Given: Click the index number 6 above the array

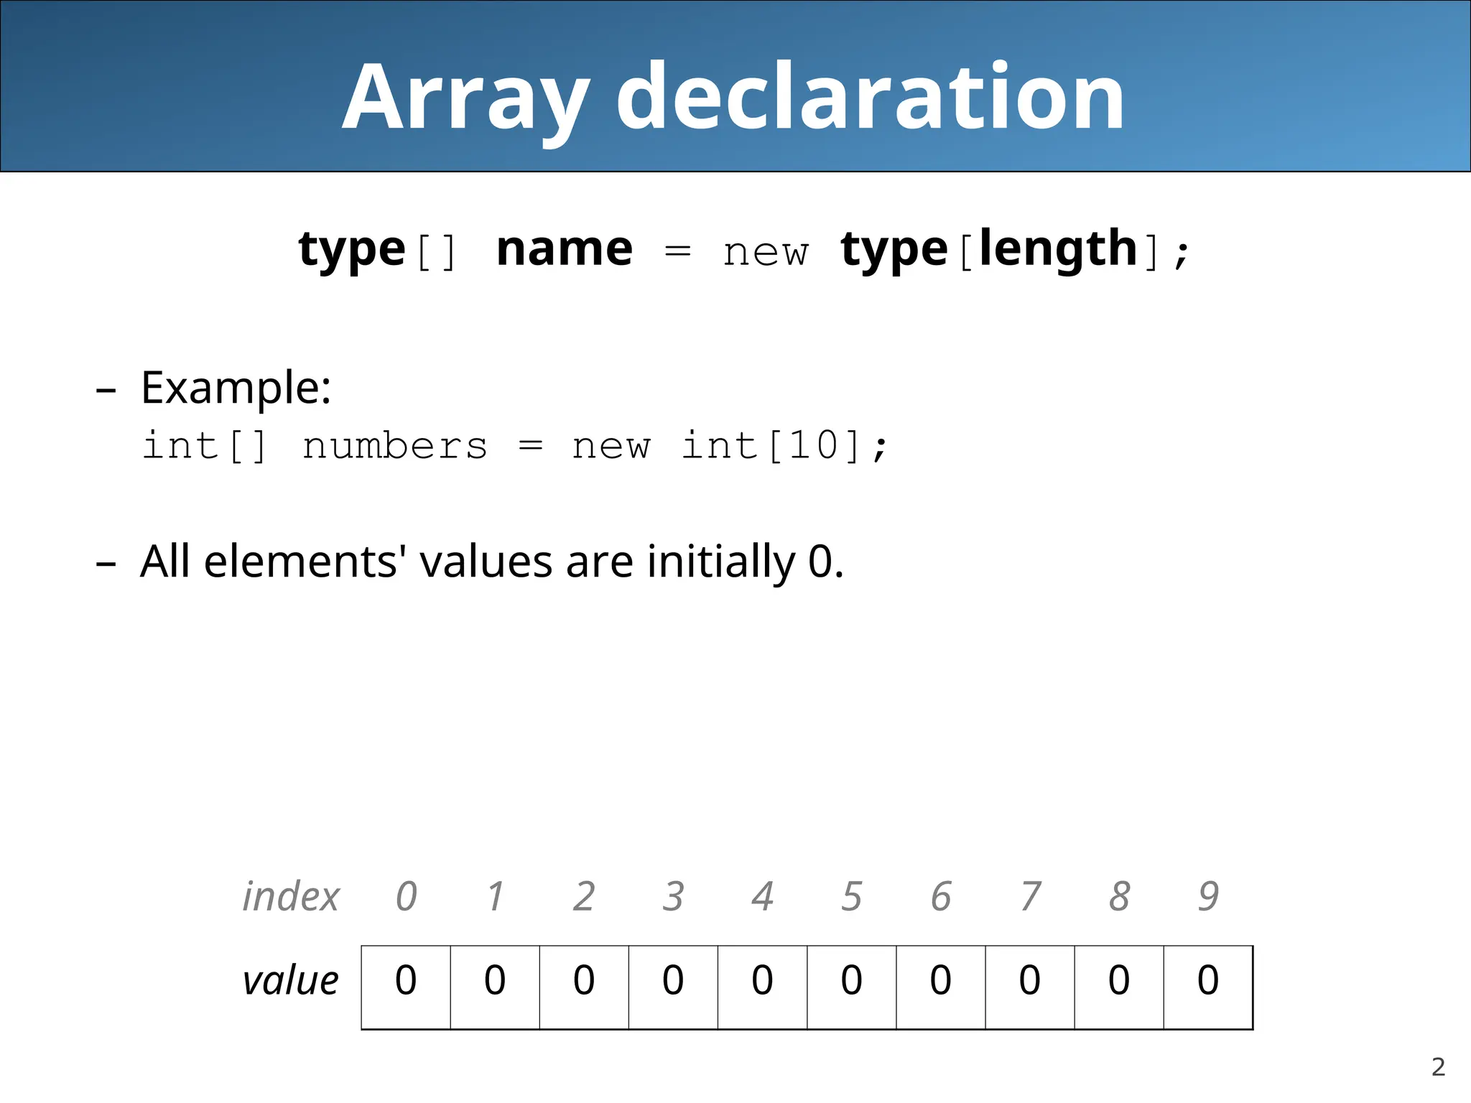Looking at the screenshot, I should pos(940,896).
